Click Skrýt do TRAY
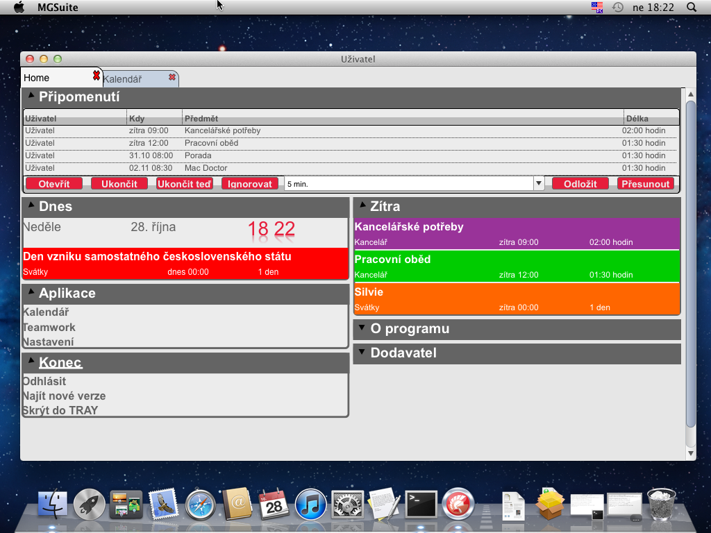 point(60,410)
